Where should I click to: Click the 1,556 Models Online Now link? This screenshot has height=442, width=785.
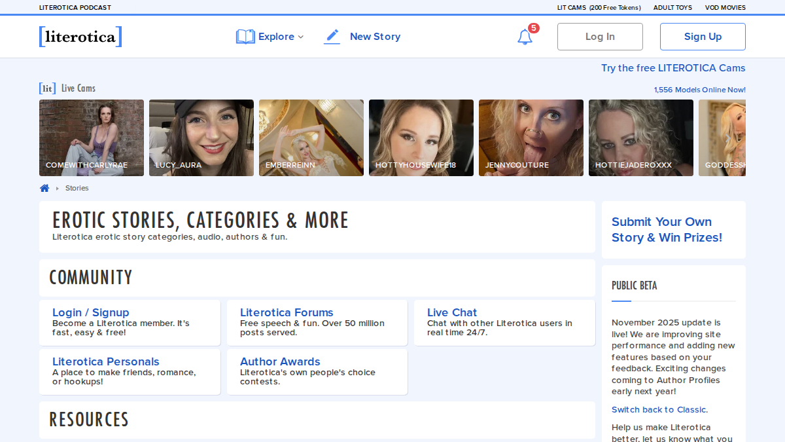(x=700, y=90)
